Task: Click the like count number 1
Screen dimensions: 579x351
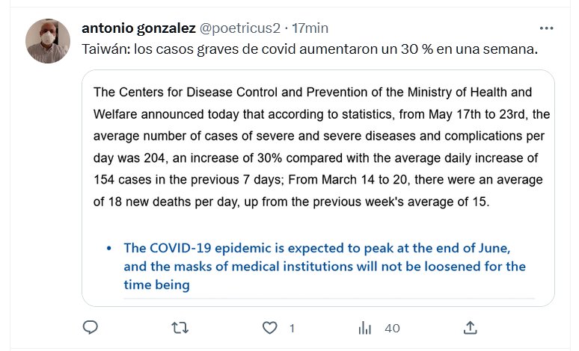Action: [292, 329]
